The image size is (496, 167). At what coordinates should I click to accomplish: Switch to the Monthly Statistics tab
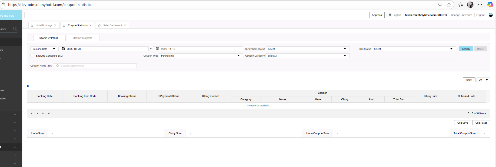pyautogui.click(x=82, y=38)
